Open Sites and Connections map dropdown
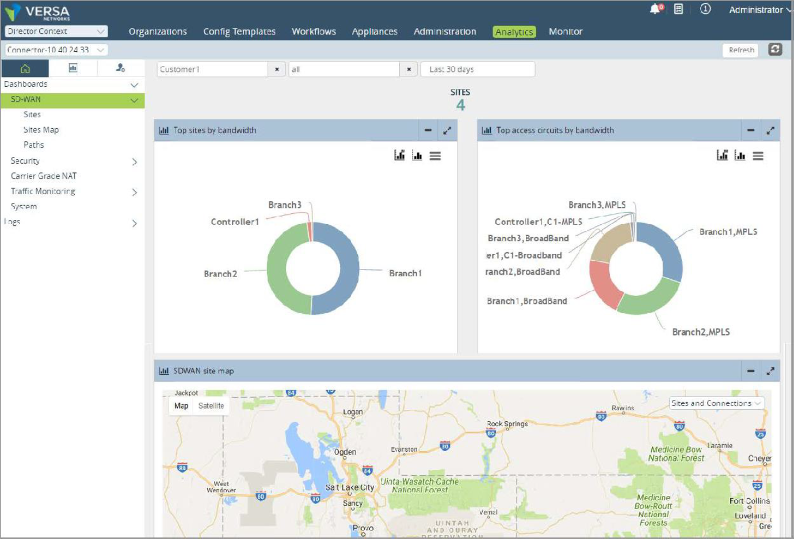 [716, 403]
